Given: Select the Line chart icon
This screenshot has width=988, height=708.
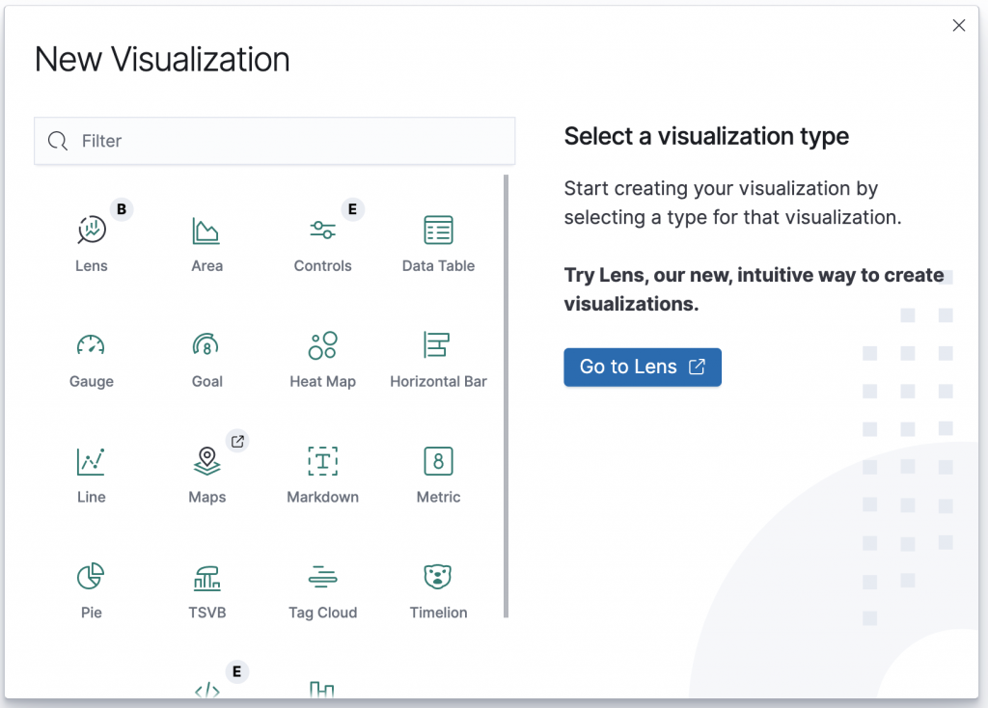Looking at the screenshot, I should click(92, 462).
